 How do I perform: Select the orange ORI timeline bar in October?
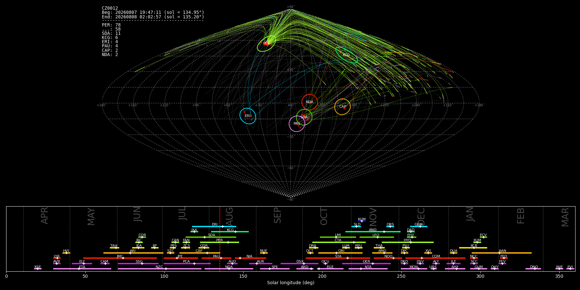[x=340, y=253]
